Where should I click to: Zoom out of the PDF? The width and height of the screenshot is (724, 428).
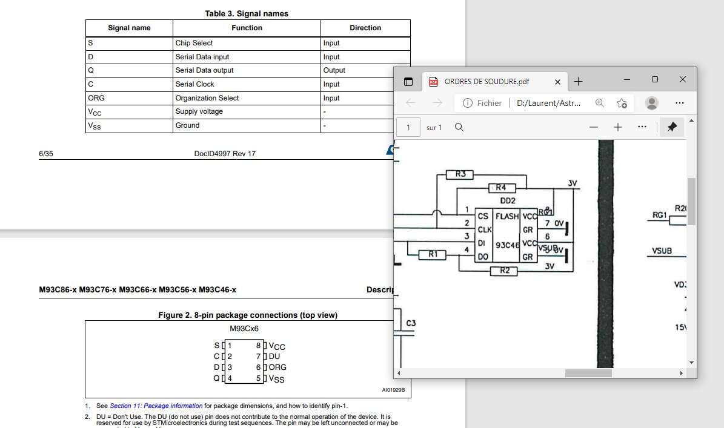pos(594,127)
